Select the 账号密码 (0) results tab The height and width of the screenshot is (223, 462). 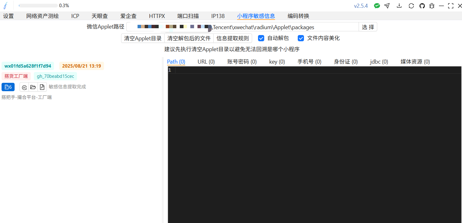coord(242,62)
